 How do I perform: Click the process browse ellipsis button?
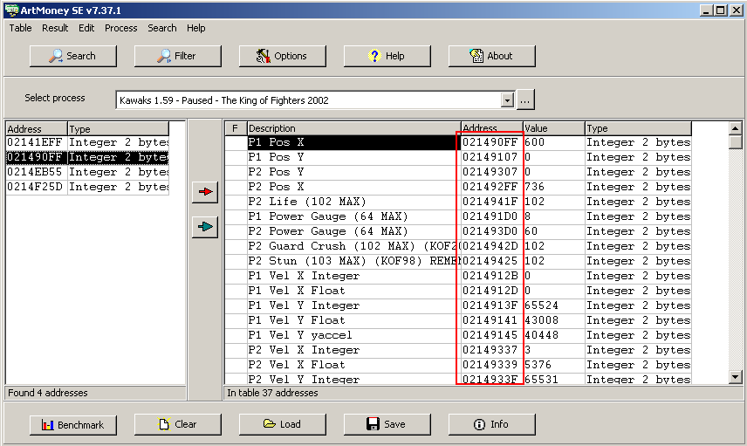pos(525,100)
